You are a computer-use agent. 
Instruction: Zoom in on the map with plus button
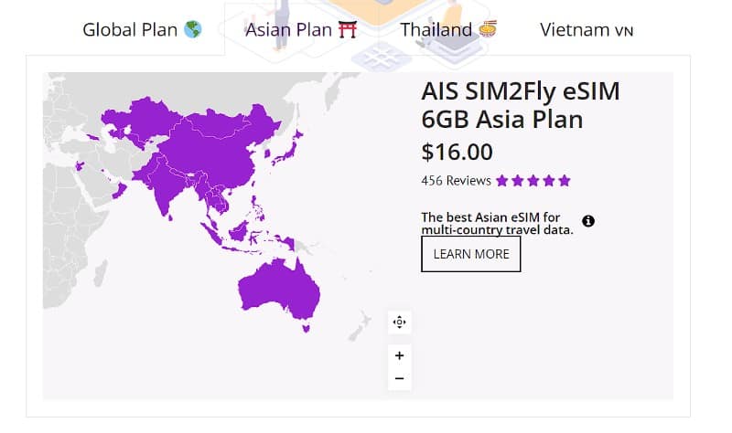tap(399, 355)
